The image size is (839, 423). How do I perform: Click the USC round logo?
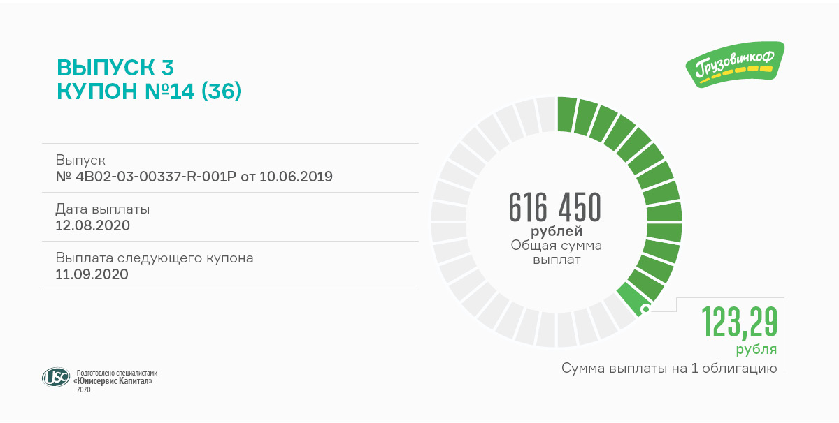click(55, 377)
